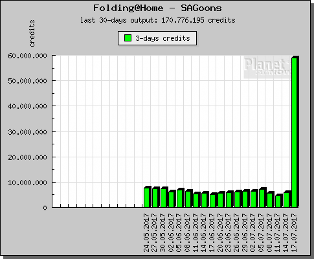The height and width of the screenshot is (259, 314).
Task: Click the 17.06.2017 date label
Action: coord(212,232)
